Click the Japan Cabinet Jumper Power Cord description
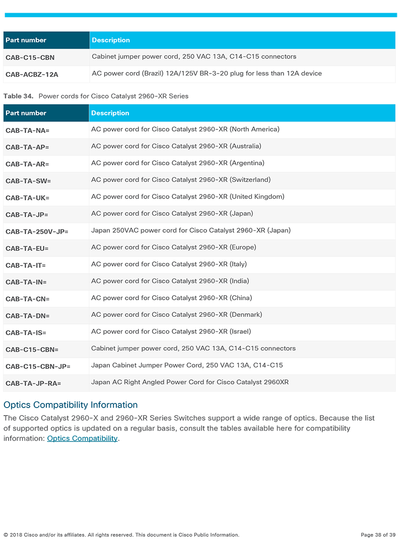The height and width of the screenshot is (539, 403). (187, 365)
